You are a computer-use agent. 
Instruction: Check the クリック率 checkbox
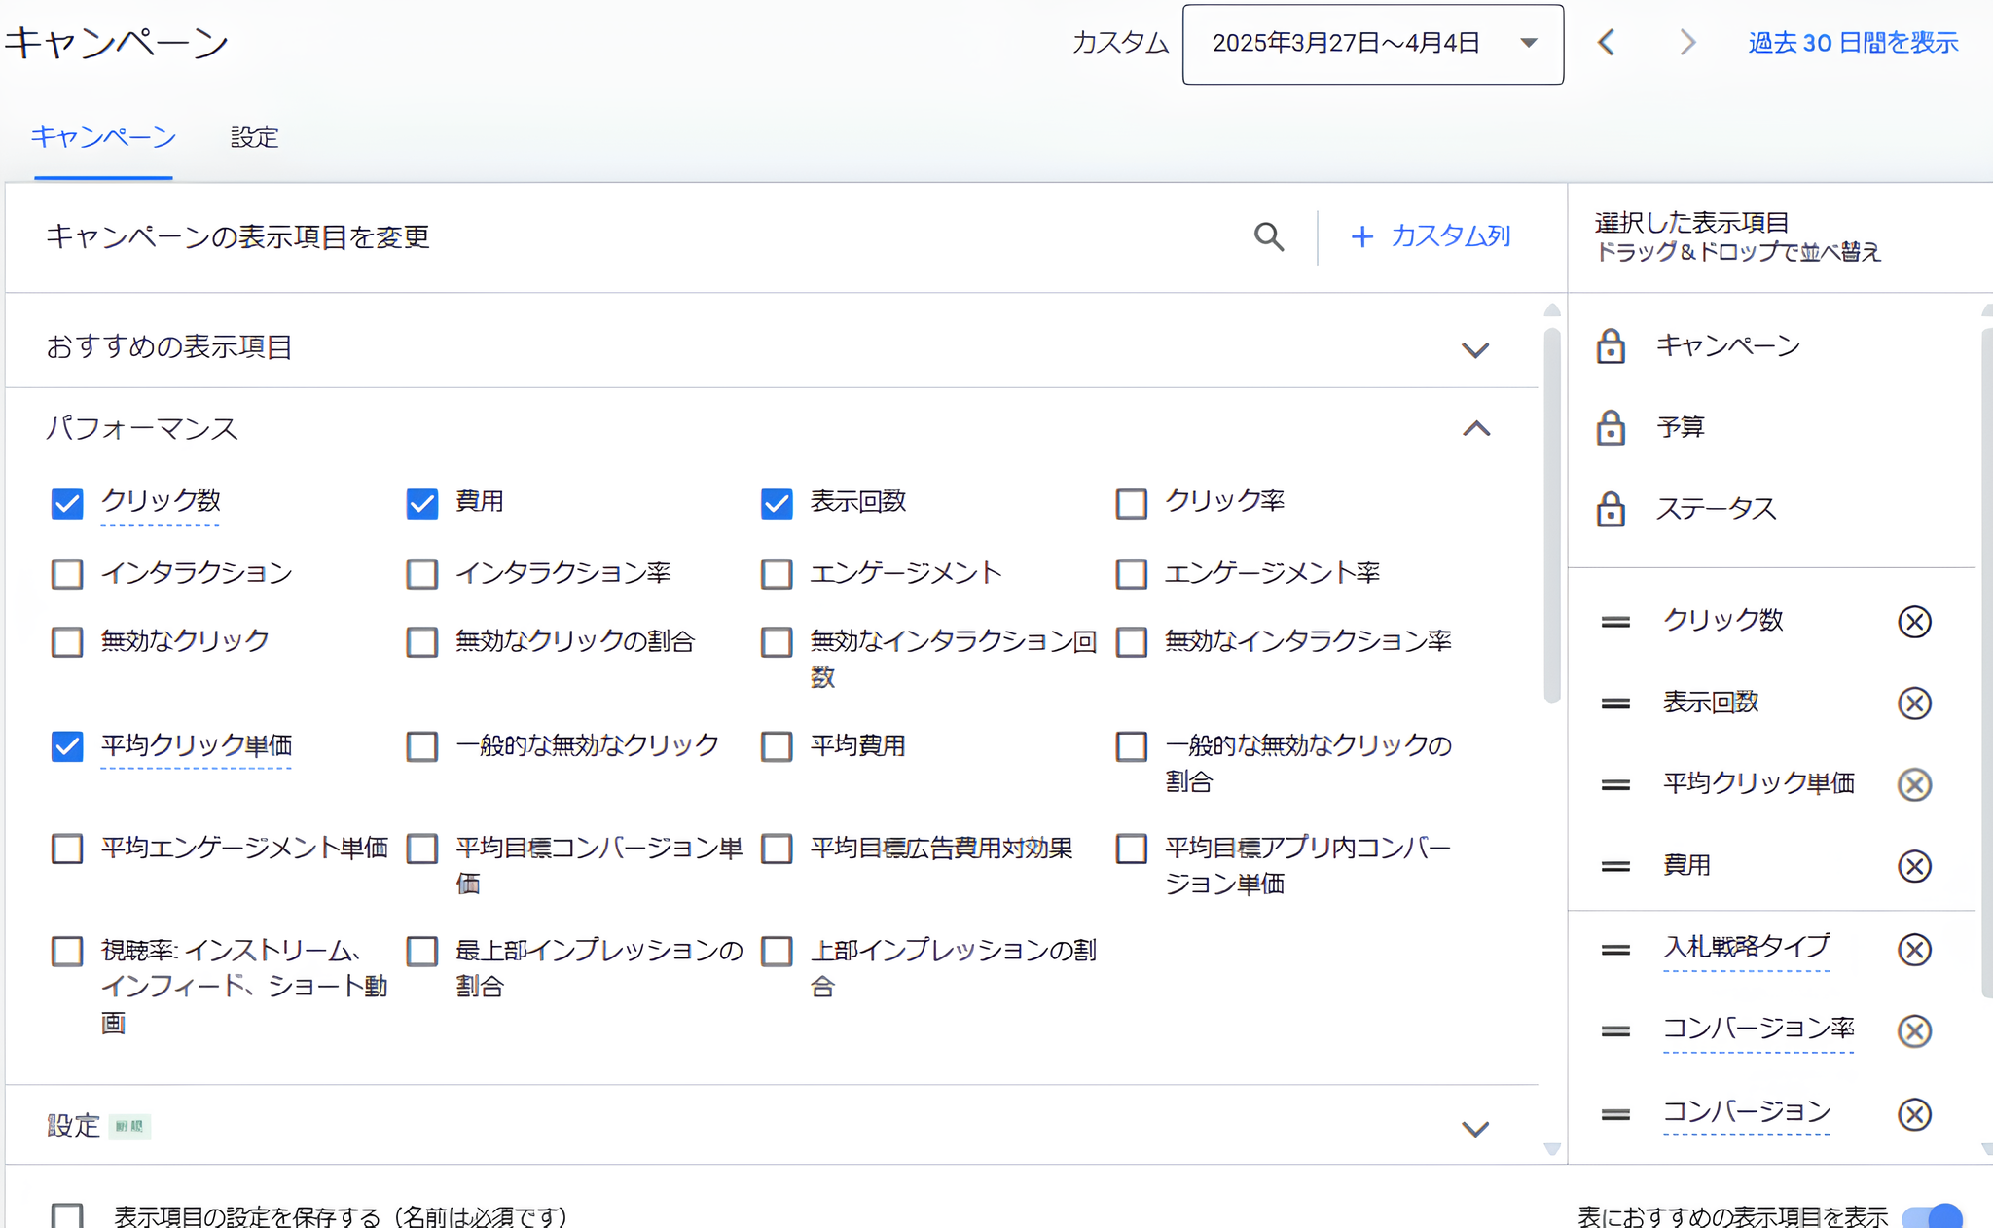click(x=1130, y=503)
